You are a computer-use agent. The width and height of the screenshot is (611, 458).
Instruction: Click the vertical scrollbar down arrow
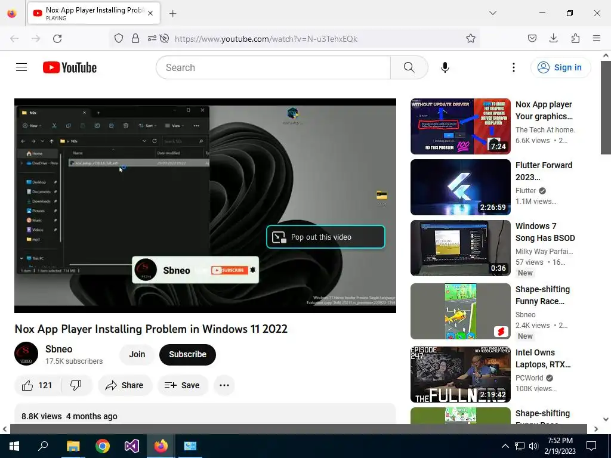coord(606,419)
